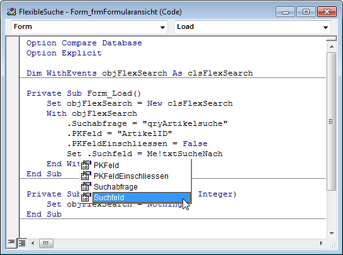Click the Dim WithEvents objFlexSearch line
The height and width of the screenshot is (255, 343).
coord(140,73)
